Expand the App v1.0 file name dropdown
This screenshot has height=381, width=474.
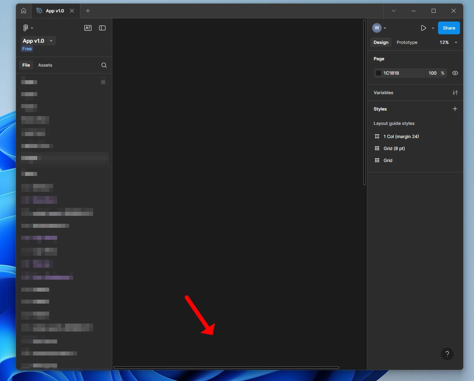[51, 41]
